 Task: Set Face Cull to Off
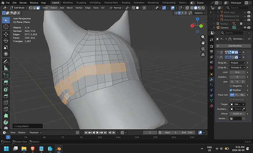[x=232, y=95]
